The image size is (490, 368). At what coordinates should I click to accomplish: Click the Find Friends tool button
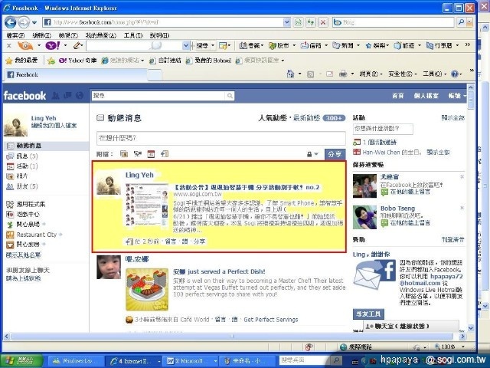(x=369, y=314)
